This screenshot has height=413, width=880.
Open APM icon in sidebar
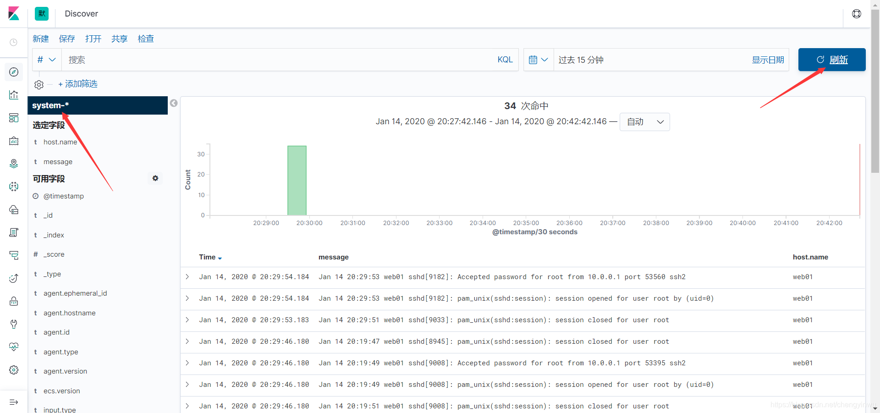point(14,255)
